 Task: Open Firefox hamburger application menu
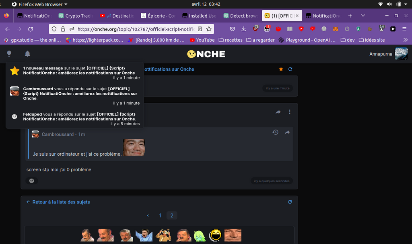[404, 29]
